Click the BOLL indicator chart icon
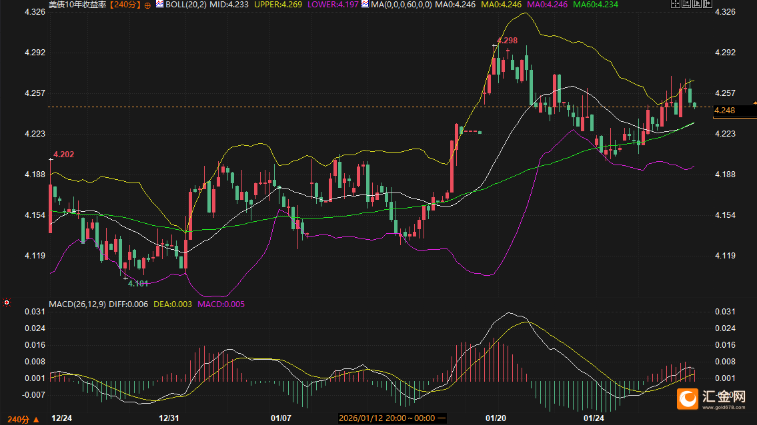This screenshot has width=757, height=425. 159,4
